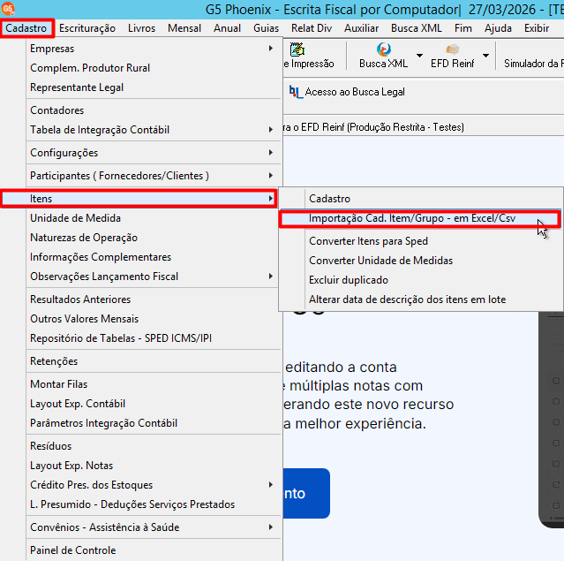Viewport: 564px width, 561px height.
Task: Open the Mensal menu
Action: pyautogui.click(x=184, y=28)
